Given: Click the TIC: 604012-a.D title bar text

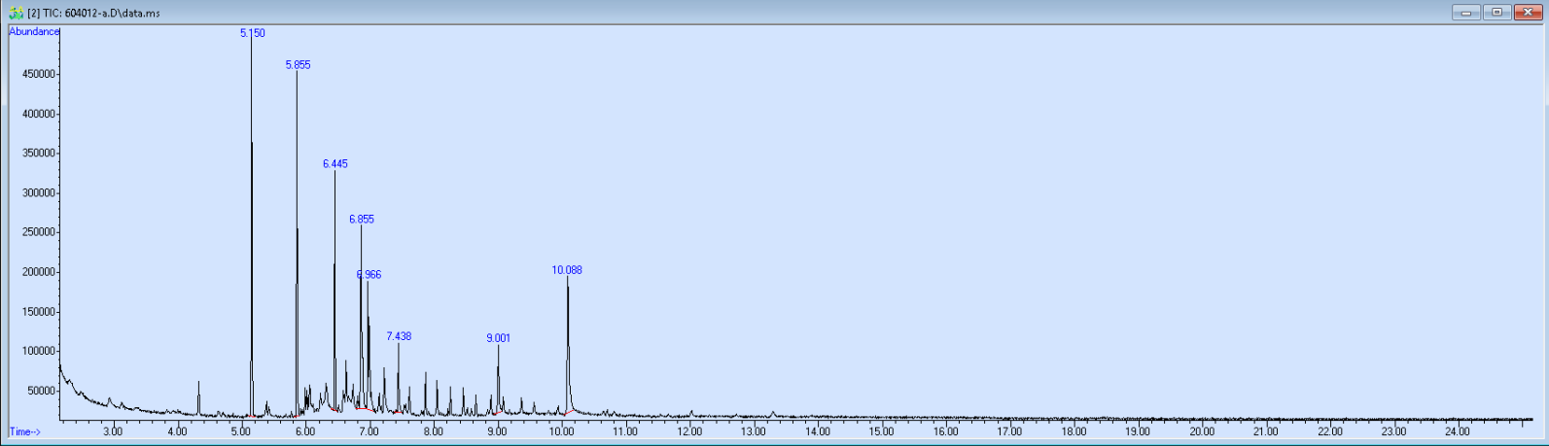Looking at the screenshot, I should pos(93,14).
